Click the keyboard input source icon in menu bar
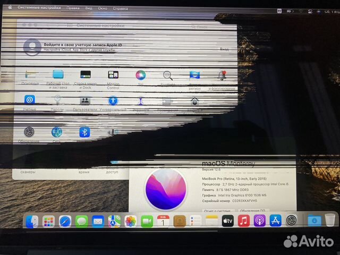 coord(279,11)
